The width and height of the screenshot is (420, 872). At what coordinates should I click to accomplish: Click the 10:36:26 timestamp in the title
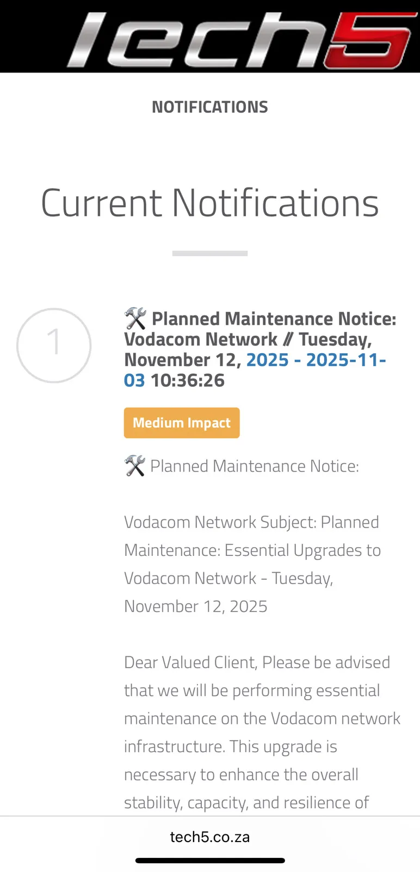(x=188, y=380)
